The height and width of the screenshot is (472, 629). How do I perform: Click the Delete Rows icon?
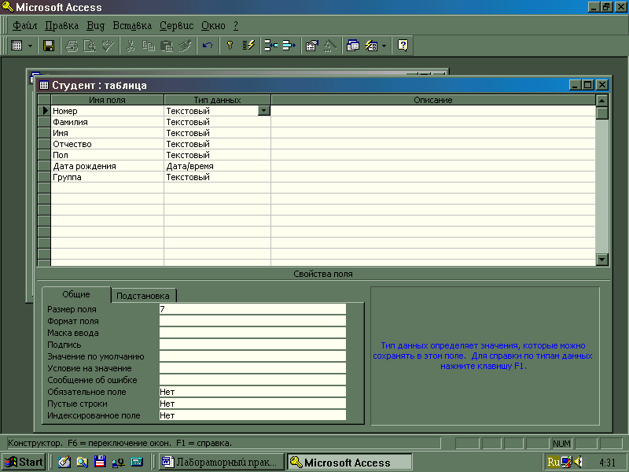click(x=289, y=46)
